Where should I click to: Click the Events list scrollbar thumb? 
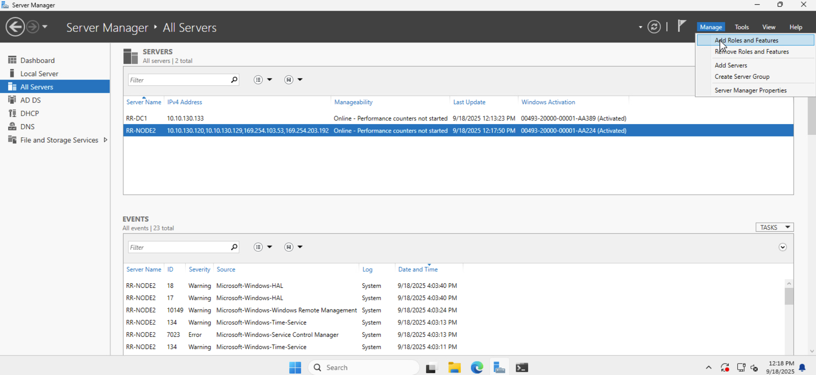789,296
